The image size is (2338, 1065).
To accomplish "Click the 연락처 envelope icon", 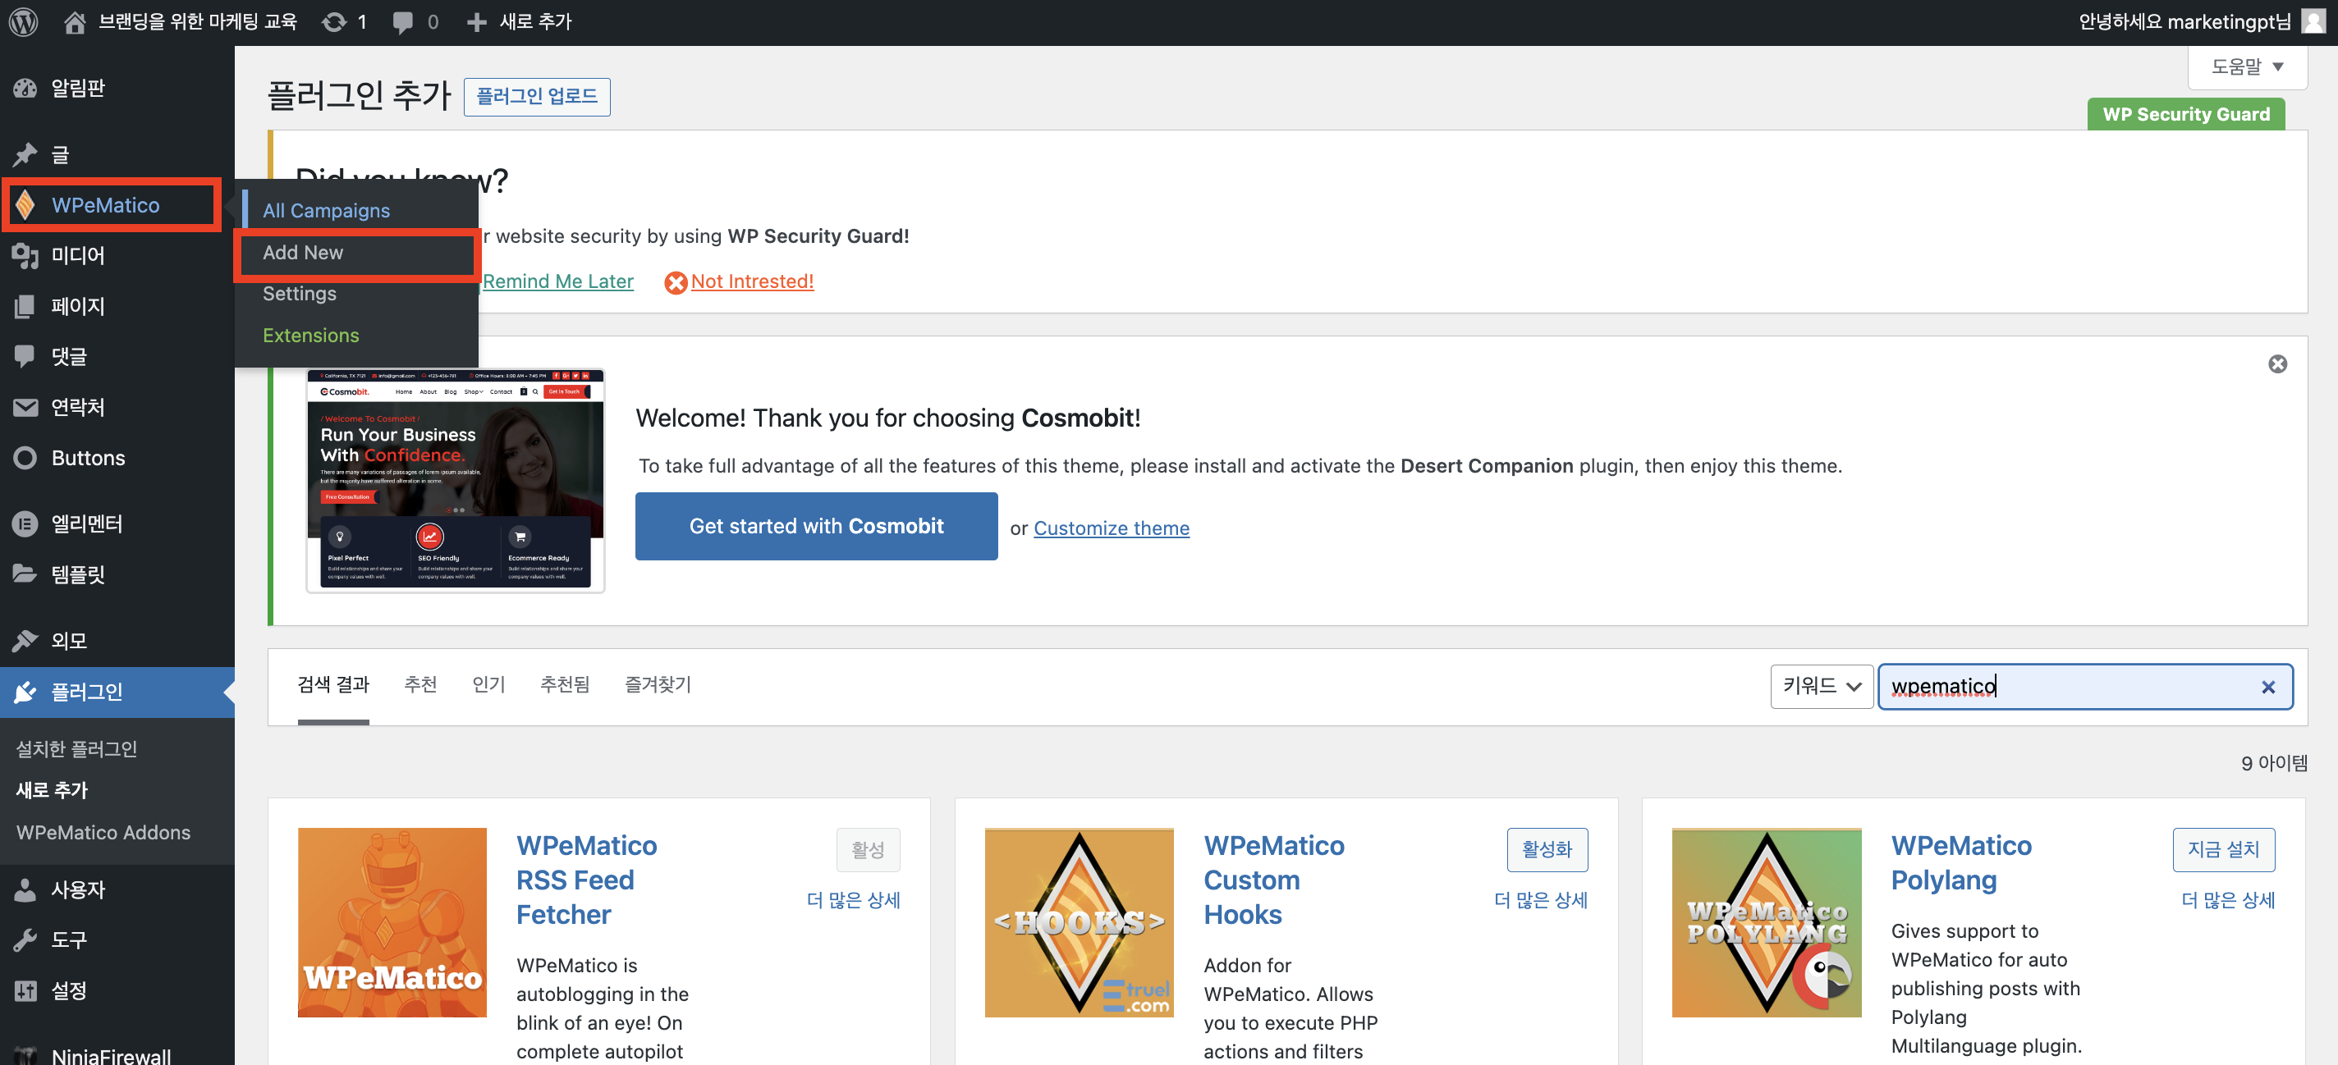I will pos(25,407).
